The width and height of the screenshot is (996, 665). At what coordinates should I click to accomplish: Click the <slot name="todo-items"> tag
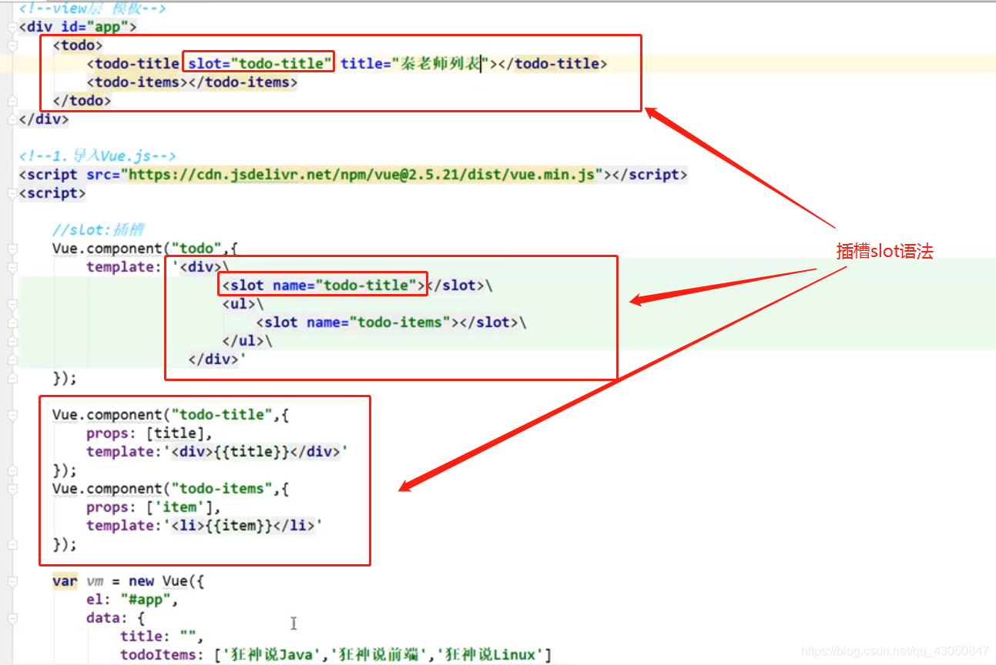pyautogui.click(x=357, y=322)
